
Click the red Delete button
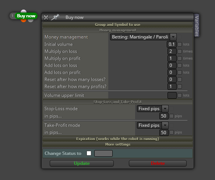pos(158,163)
